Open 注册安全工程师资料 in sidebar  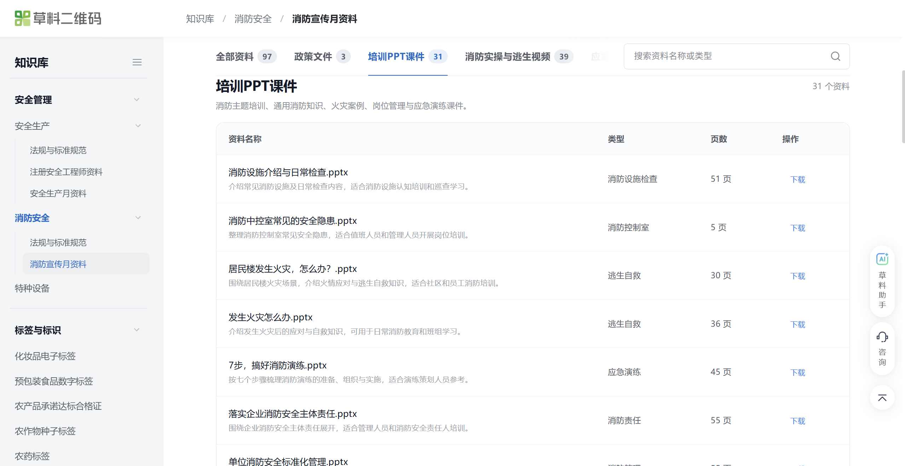coord(66,172)
